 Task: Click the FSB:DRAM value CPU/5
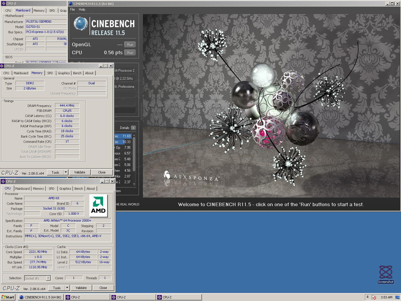click(x=67, y=111)
